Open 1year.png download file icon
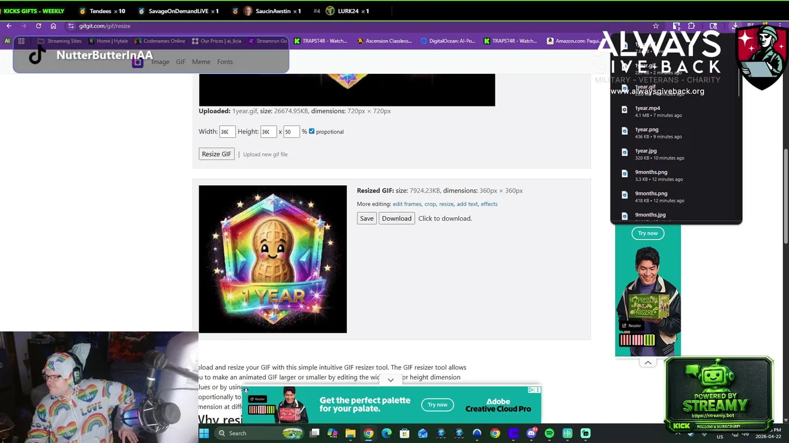 (624, 131)
